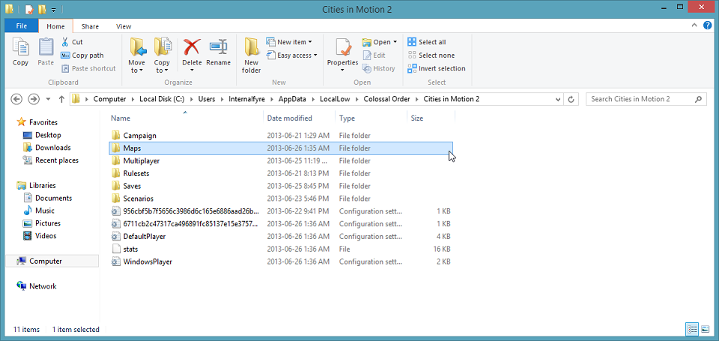This screenshot has height=341, width=719.
Task: Click the Back navigation arrow
Action: [x=16, y=99]
